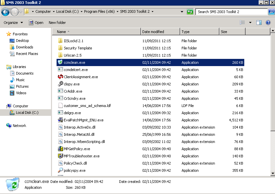
Task: Click the CrScndry.exe file icon
Action: pyautogui.click(x=60, y=98)
